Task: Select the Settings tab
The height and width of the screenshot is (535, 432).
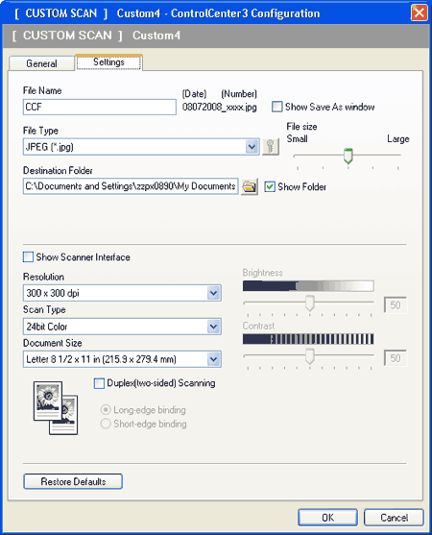Action: 108,62
